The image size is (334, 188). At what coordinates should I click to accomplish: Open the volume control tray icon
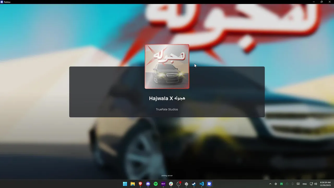(315, 184)
